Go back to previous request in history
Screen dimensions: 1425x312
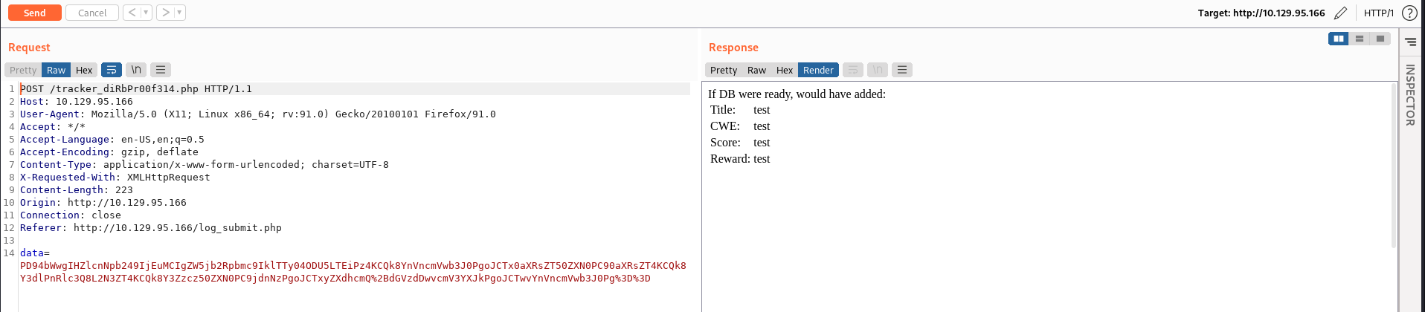point(132,13)
